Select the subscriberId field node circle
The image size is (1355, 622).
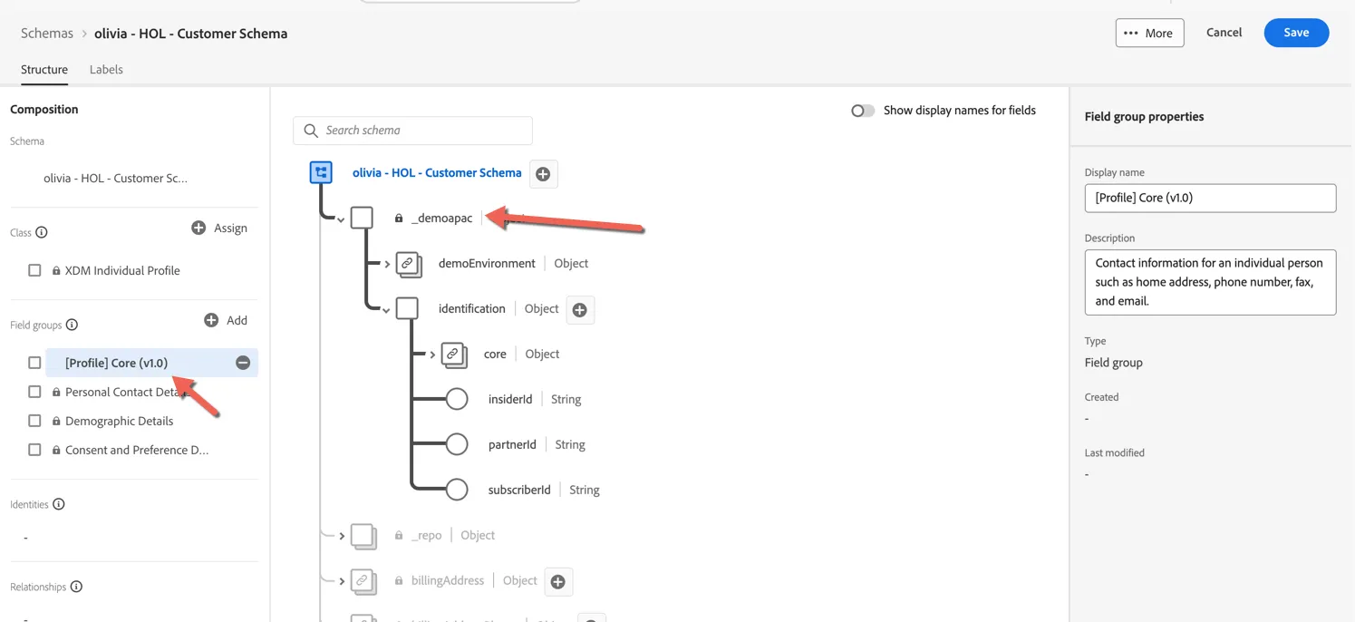457,490
